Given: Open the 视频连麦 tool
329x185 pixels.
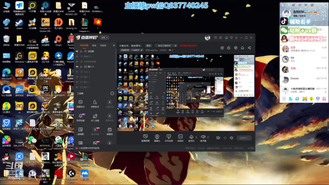Looking at the screenshot, I should coord(80,118).
